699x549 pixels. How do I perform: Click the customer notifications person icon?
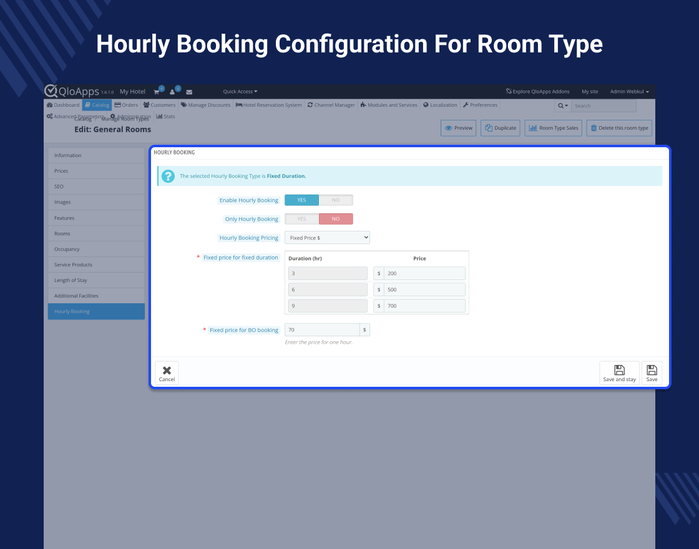(172, 91)
